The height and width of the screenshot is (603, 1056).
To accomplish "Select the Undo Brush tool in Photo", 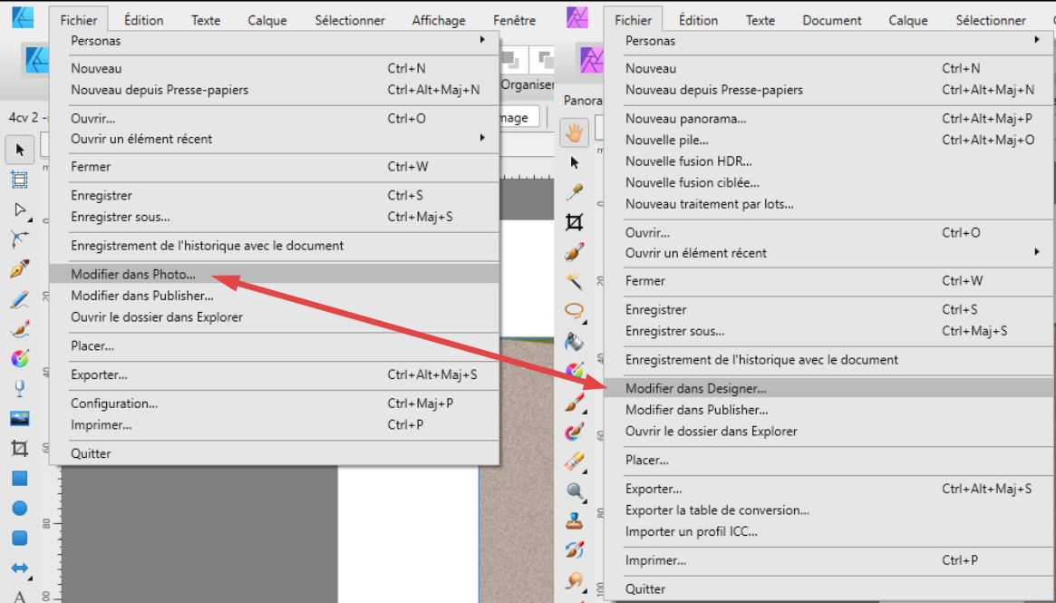I will (x=574, y=550).
